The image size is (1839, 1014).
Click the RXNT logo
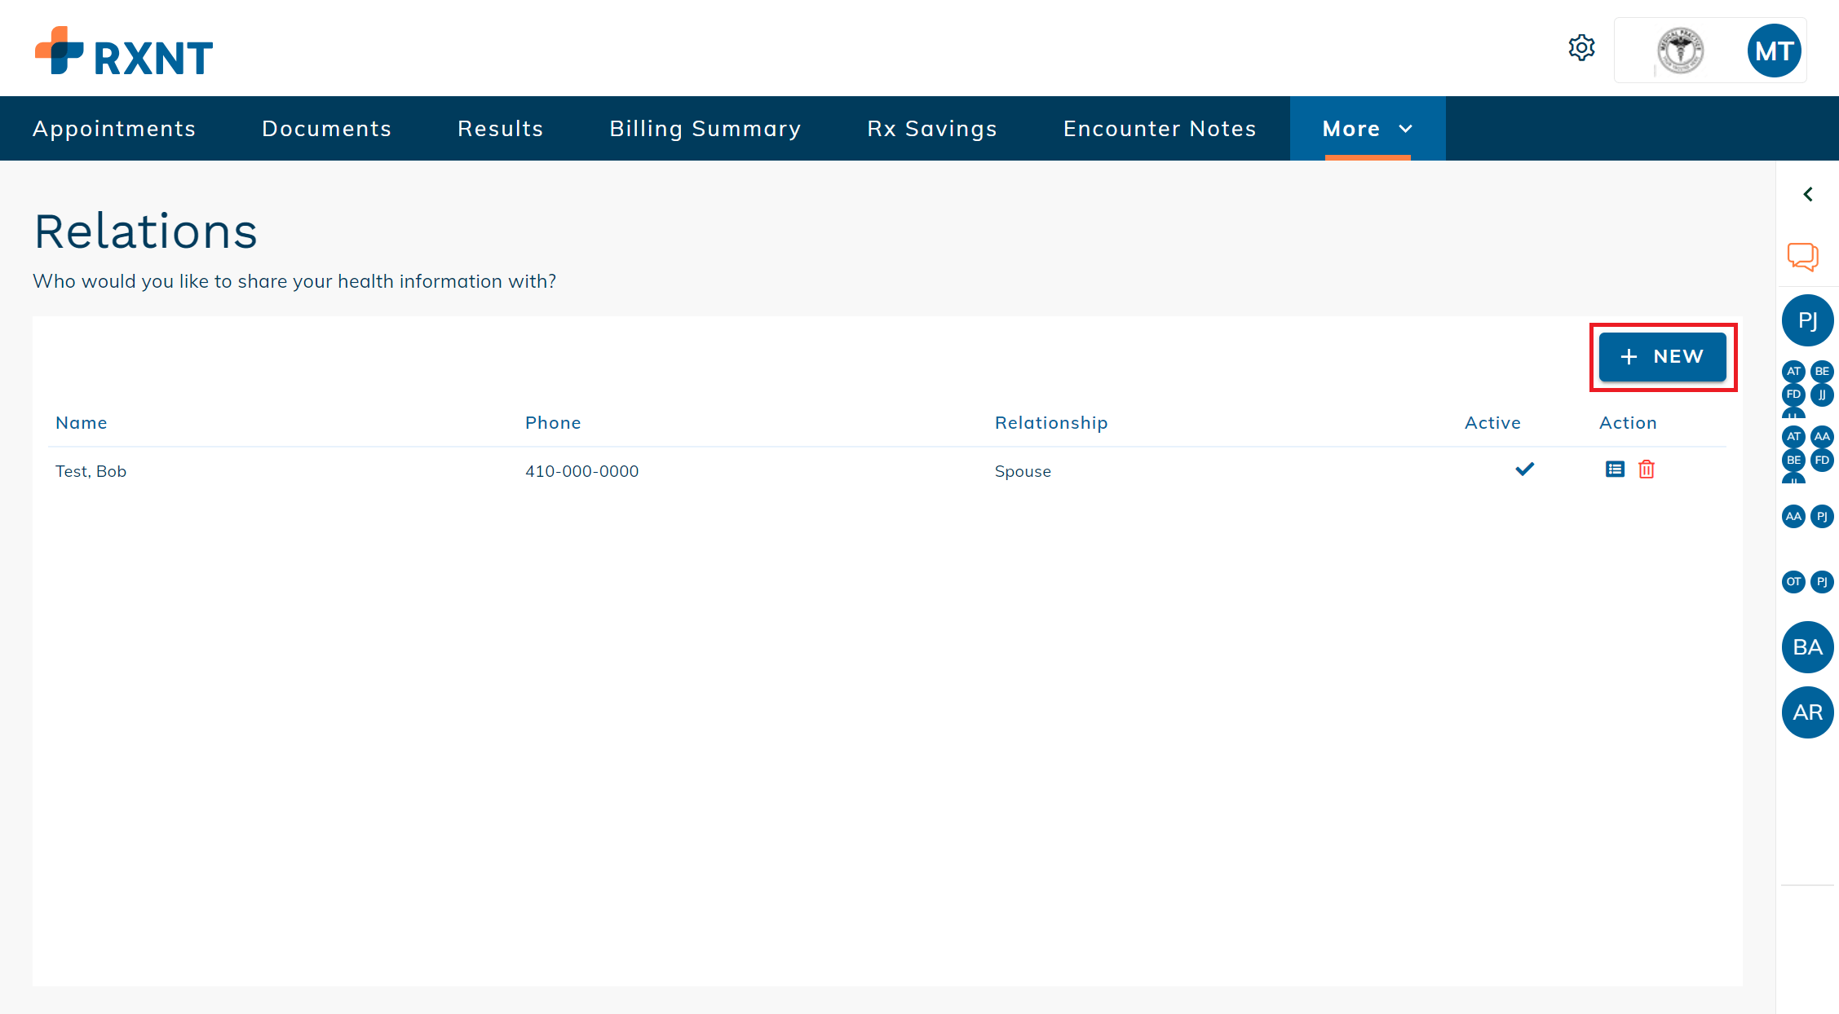coord(124,51)
